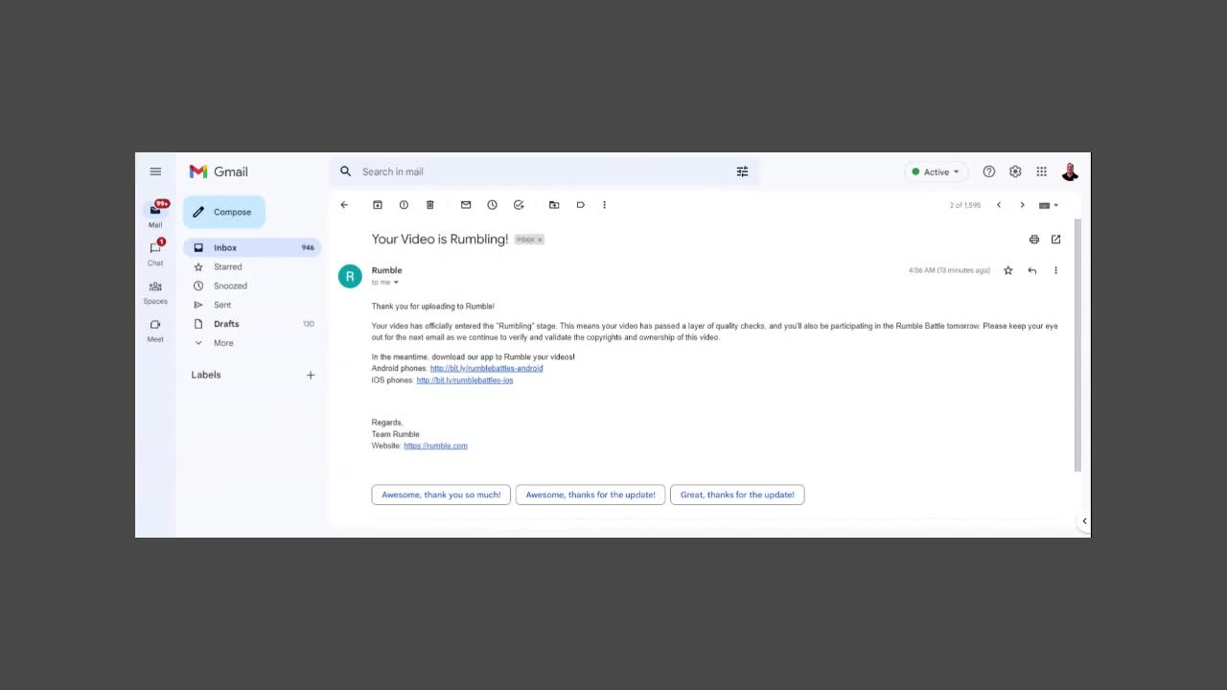Report this email as spam
Image resolution: width=1227 pixels, height=690 pixels.
(x=404, y=205)
